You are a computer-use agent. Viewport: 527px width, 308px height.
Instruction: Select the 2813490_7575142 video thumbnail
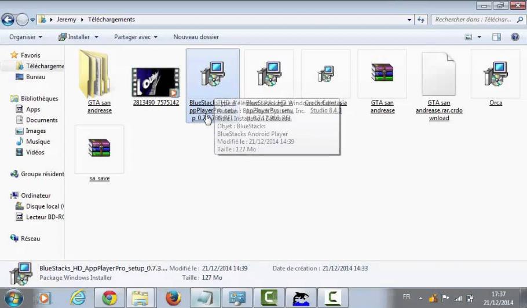tap(156, 83)
